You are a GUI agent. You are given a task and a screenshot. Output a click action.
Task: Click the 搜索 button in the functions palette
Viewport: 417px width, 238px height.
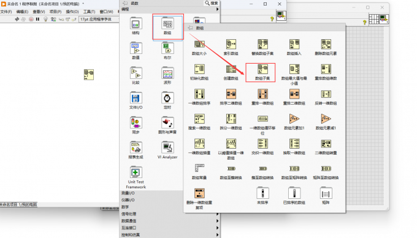point(212,3)
